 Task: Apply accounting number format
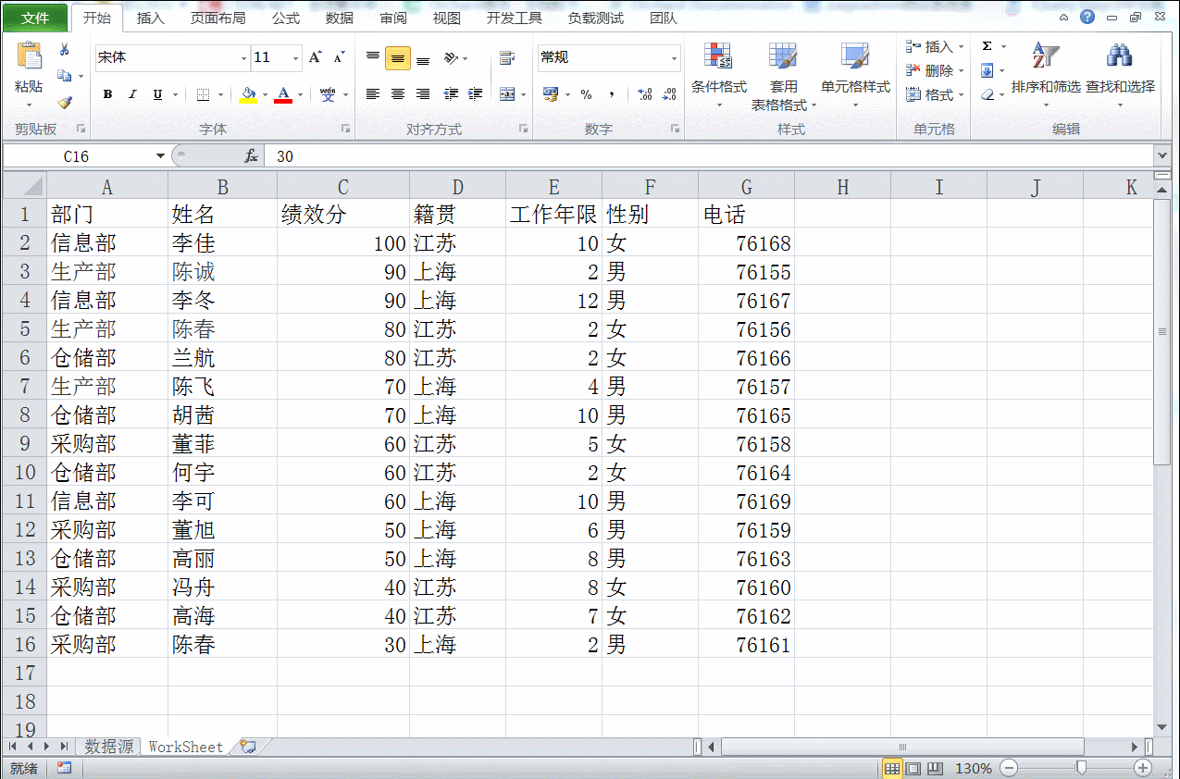tap(551, 94)
